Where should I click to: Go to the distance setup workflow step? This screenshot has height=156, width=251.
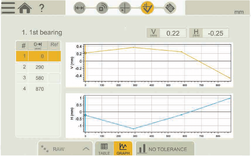pyautogui.click(x=79, y=8)
